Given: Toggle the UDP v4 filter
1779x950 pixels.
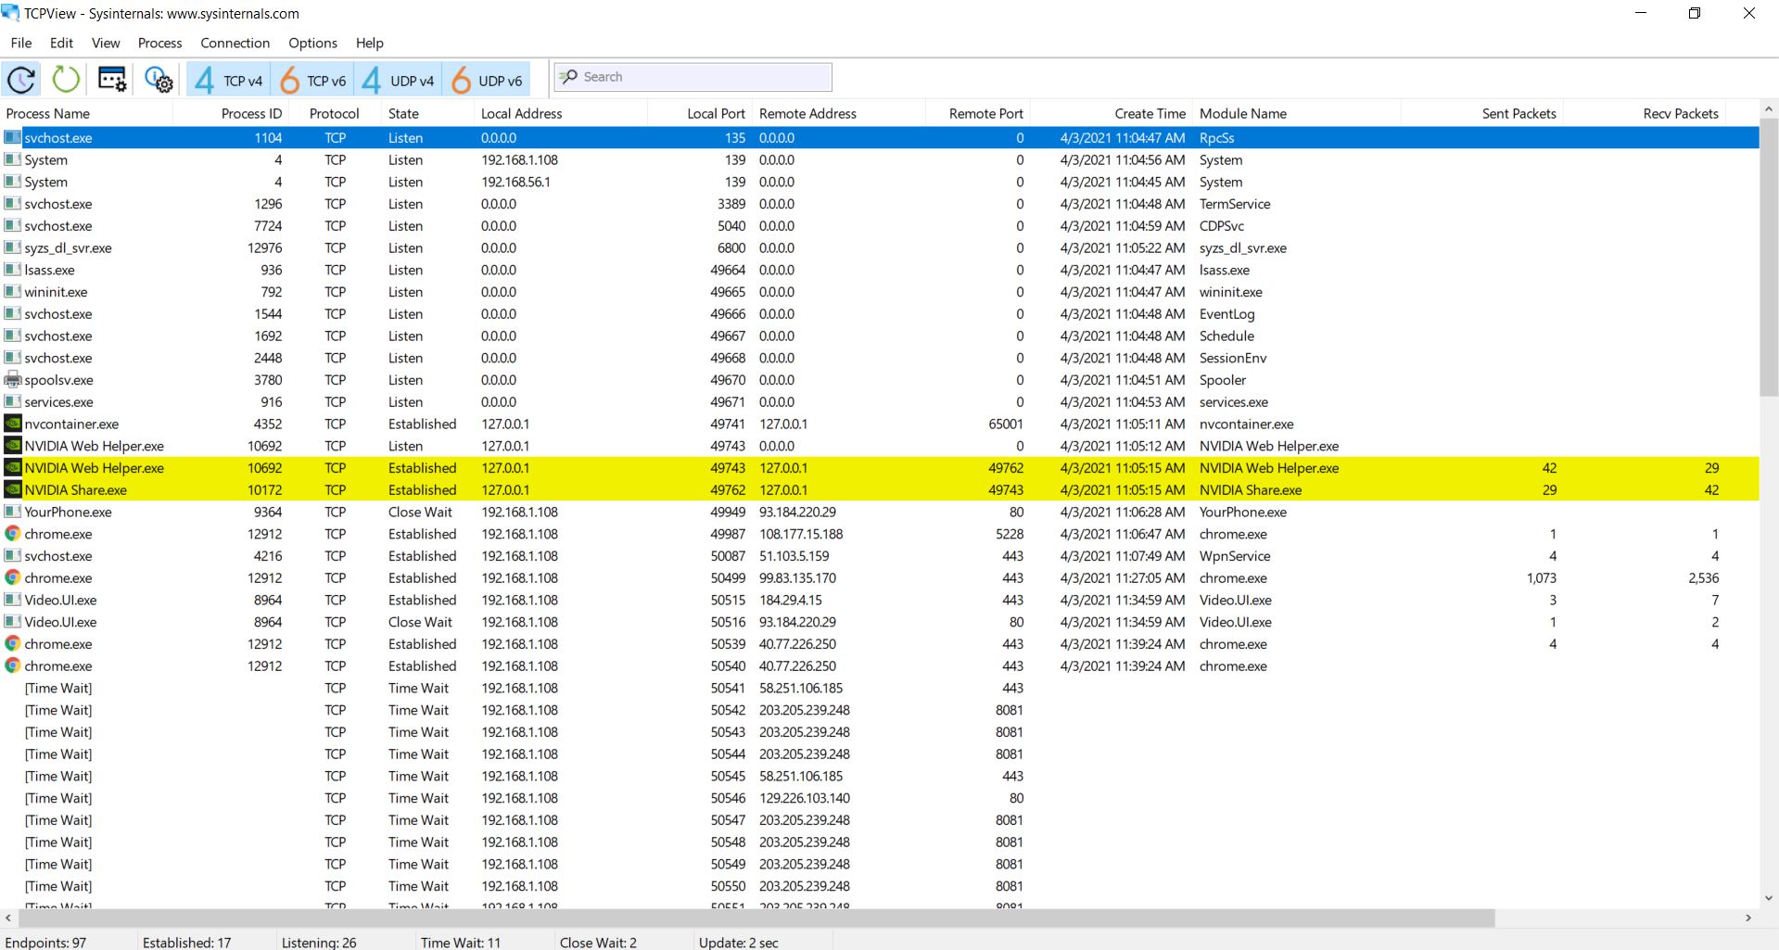Looking at the screenshot, I should (x=398, y=81).
